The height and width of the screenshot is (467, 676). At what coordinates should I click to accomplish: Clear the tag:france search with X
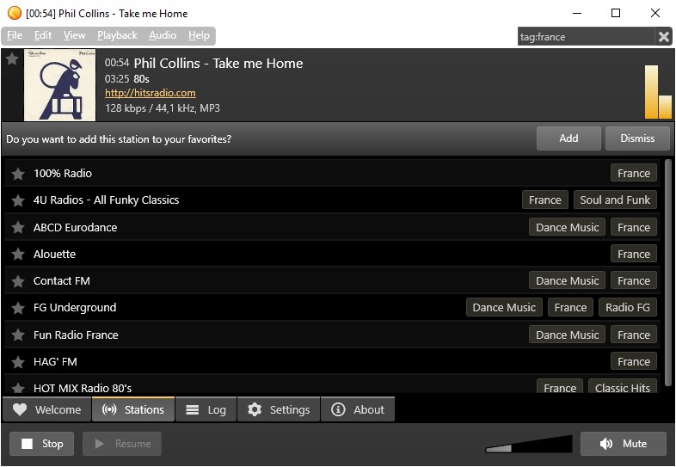coord(663,37)
